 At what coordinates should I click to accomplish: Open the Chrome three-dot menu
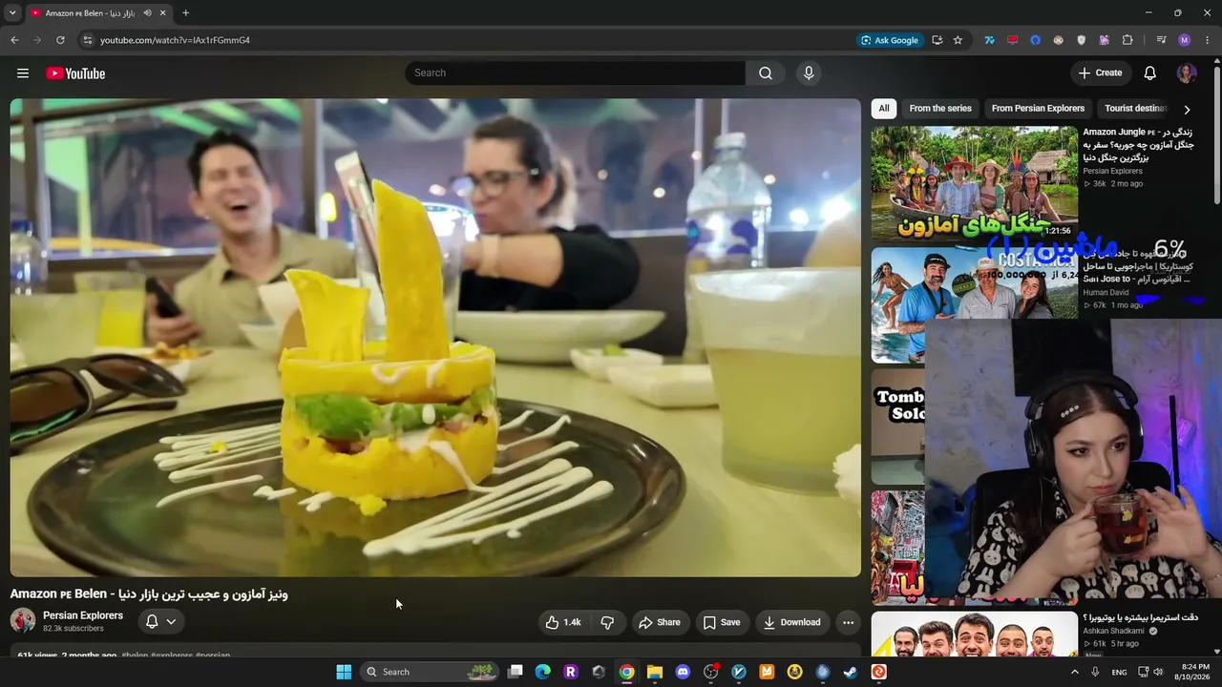(x=1208, y=40)
